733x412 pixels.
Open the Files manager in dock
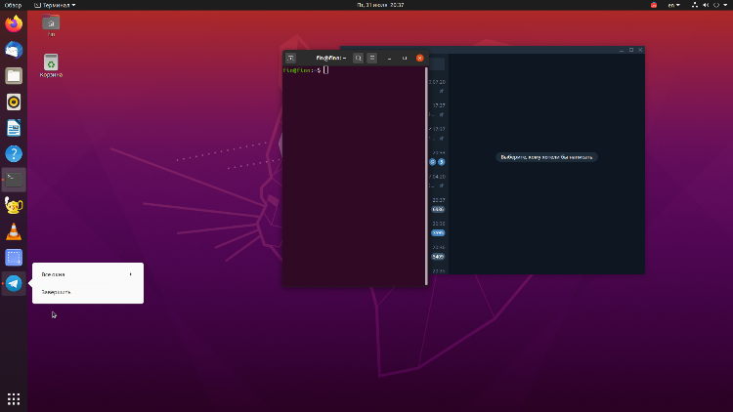(14, 76)
